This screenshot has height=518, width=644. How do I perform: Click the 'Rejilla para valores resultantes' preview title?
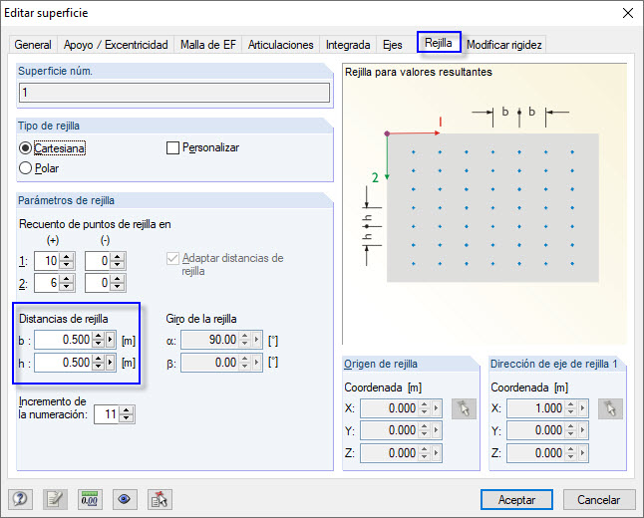point(418,72)
